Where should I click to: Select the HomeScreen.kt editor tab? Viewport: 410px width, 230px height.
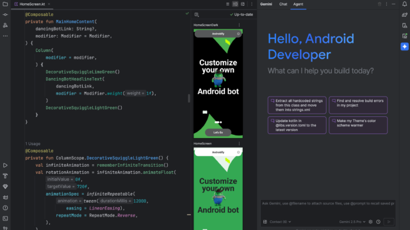[x=32, y=4]
